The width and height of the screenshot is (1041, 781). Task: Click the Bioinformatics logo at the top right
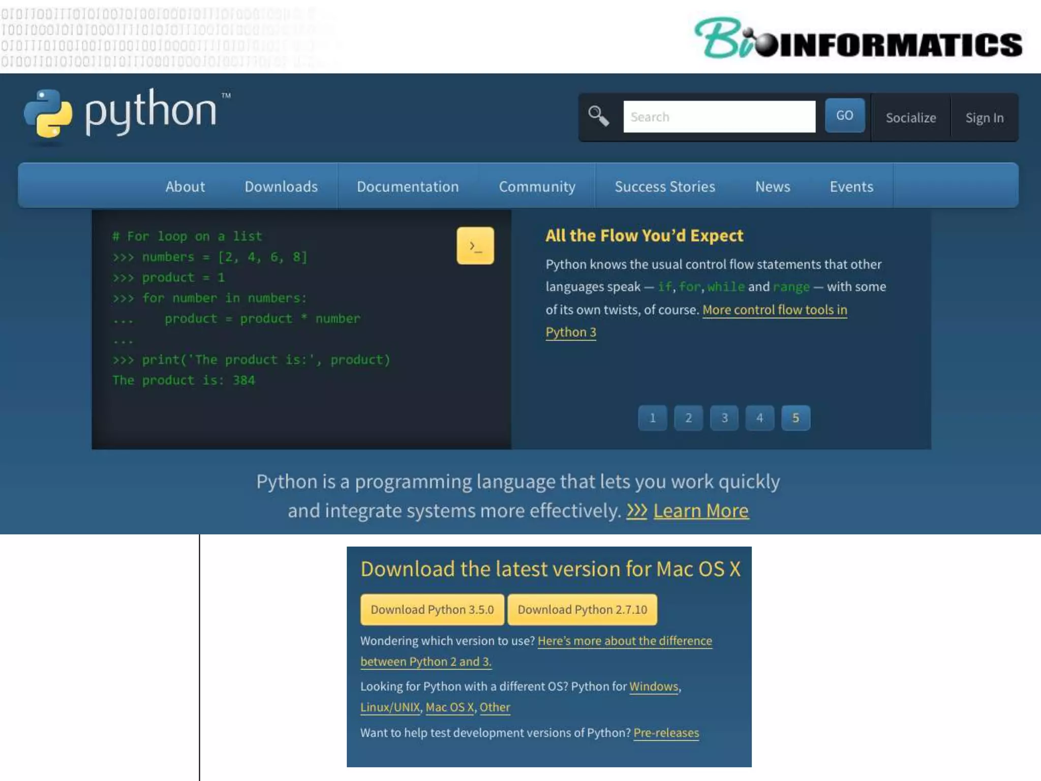point(859,39)
